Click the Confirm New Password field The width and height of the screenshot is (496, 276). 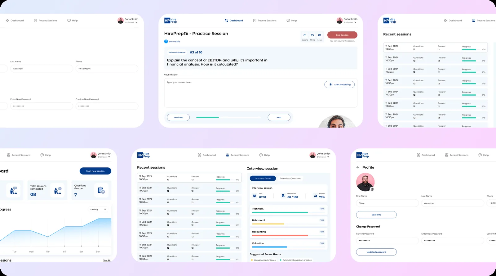(107, 106)
